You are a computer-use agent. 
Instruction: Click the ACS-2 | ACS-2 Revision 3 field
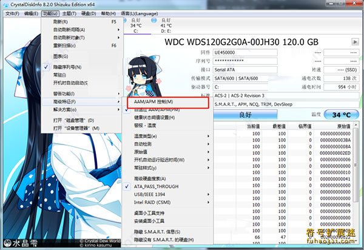click(x=286, y=96)
